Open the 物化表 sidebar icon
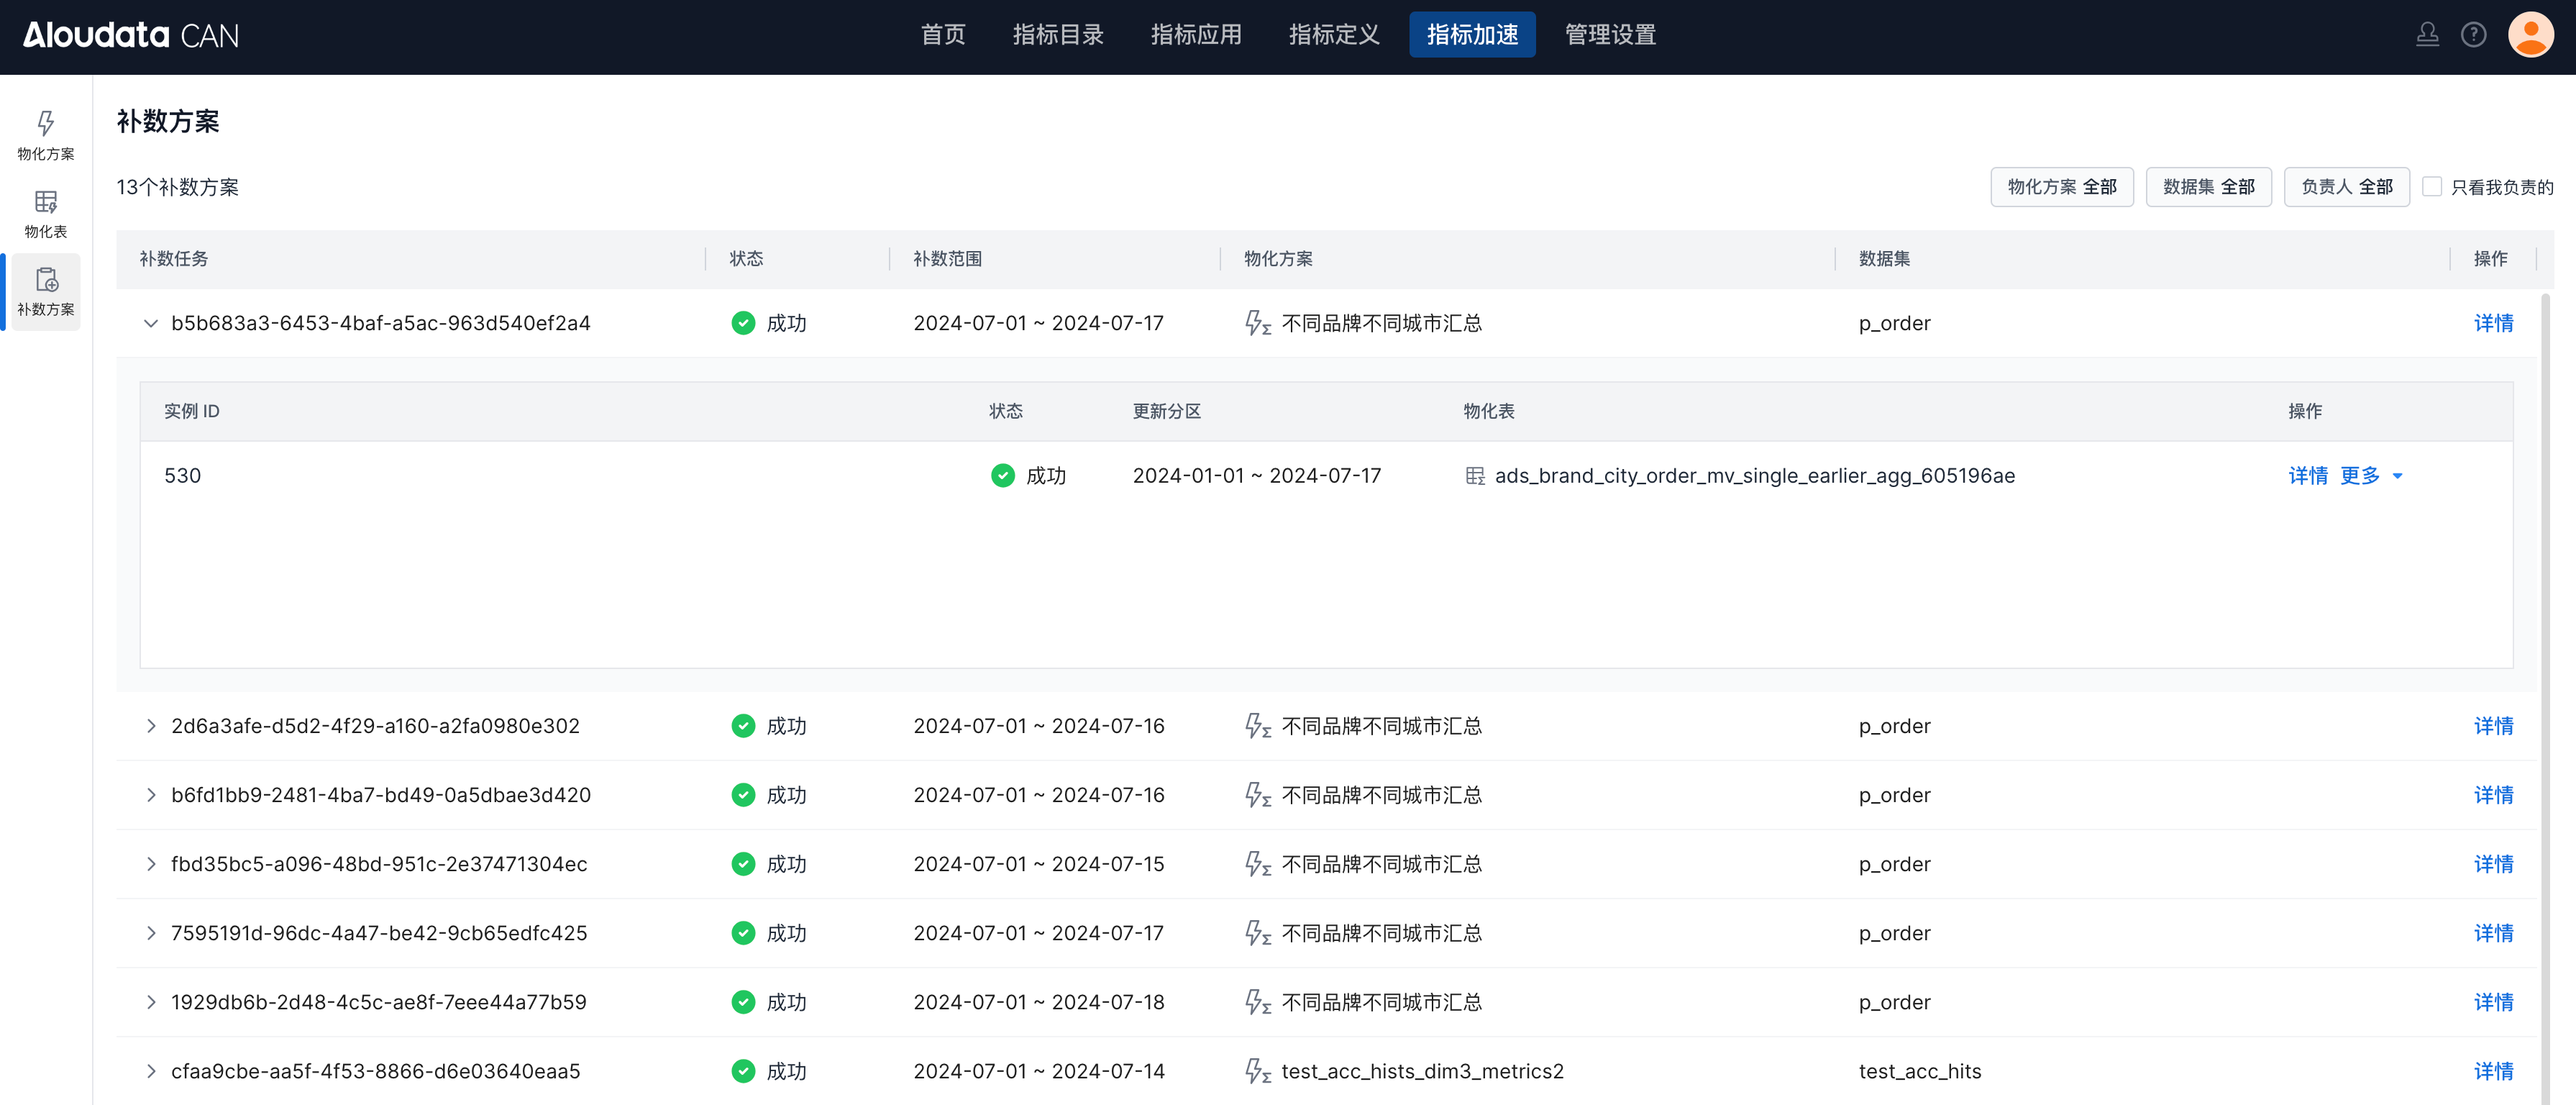 click(46, 213)
